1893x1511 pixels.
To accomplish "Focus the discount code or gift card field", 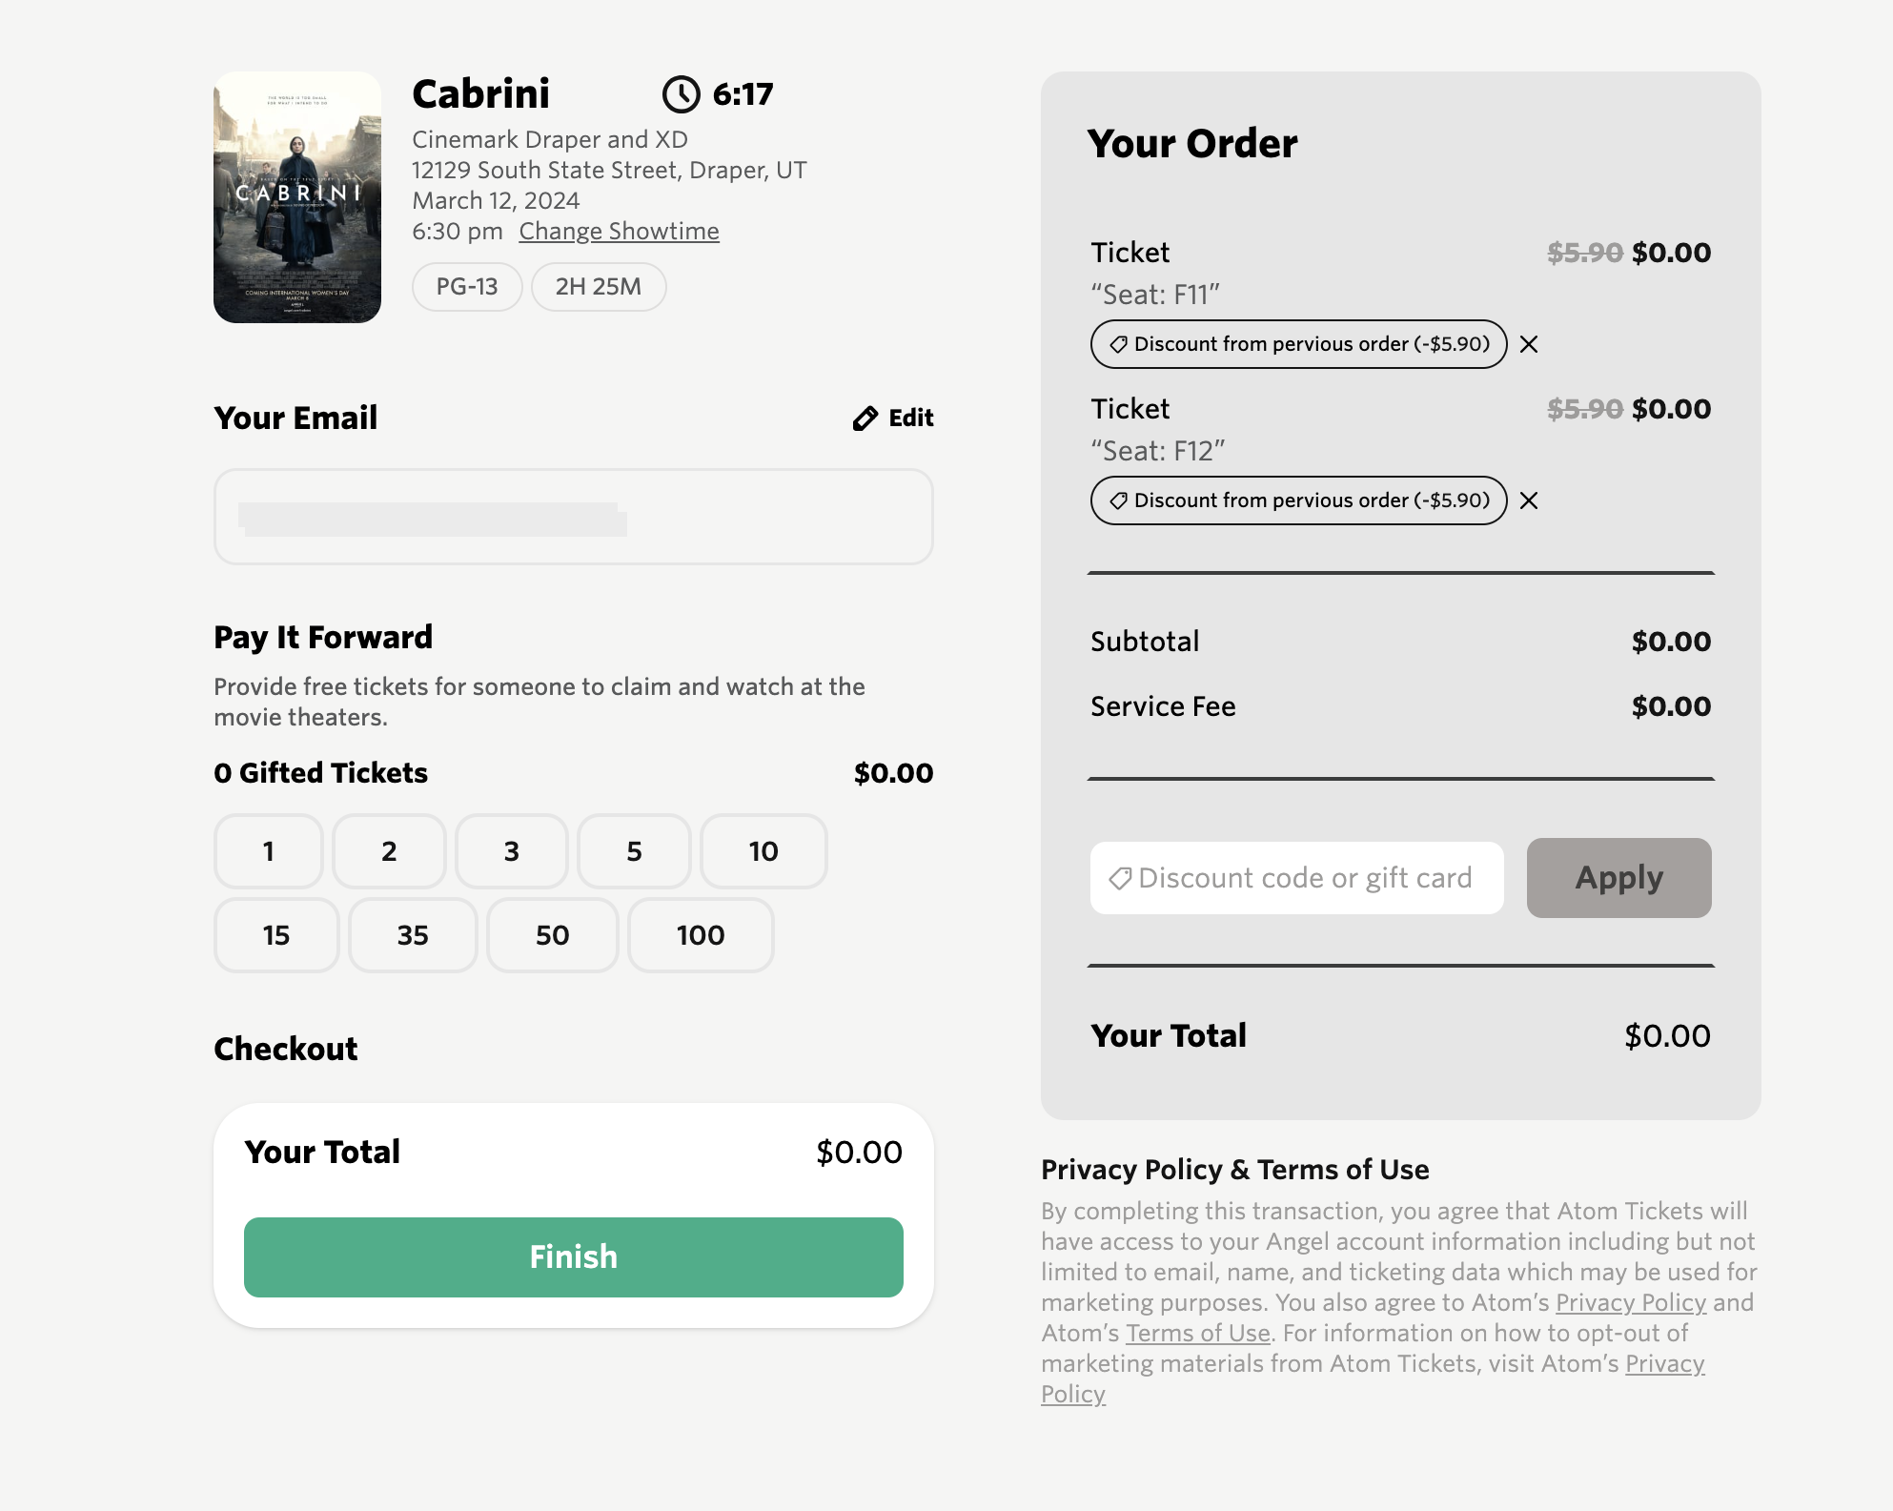I will click(x=1306, y=878).
